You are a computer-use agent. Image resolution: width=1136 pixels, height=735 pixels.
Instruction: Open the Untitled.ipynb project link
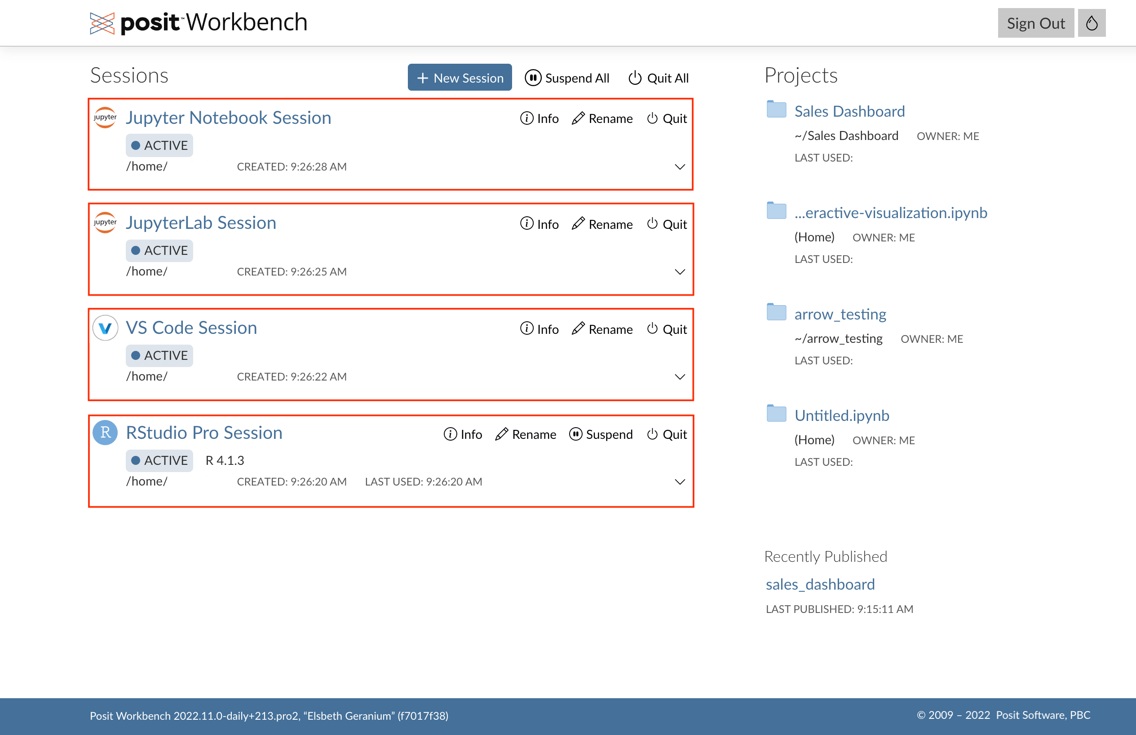tap(841, 416)
